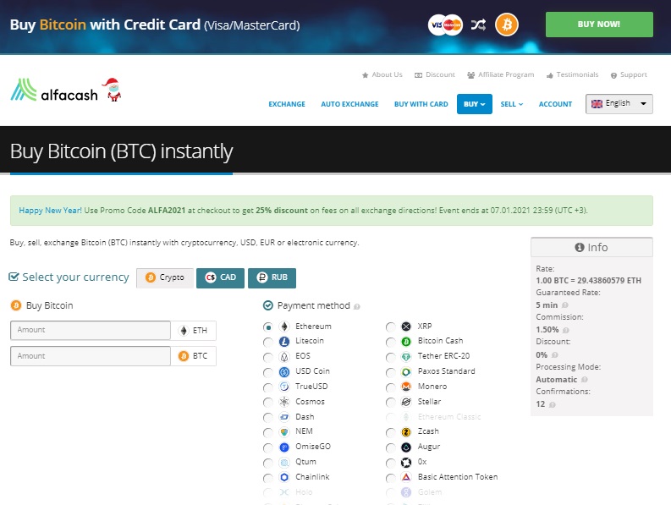Click help icon beside 5 min guaranteed rate

pos(565,305)
